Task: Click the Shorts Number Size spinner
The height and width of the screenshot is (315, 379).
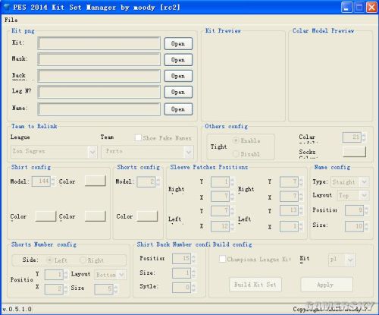Action: (106, 289)
